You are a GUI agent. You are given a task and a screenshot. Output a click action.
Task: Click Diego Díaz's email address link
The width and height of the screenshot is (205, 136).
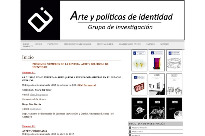tap(36, 109)
